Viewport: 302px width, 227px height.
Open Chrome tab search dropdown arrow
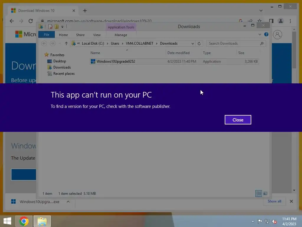[261, 11]
